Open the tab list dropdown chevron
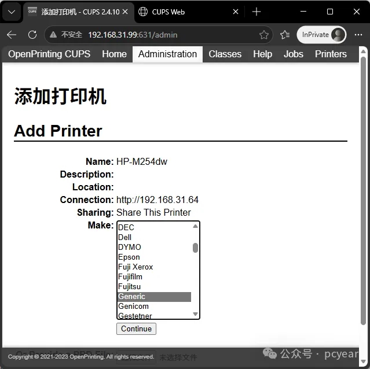The height and width of the screenshot is (369, 370). click(12, 12)
